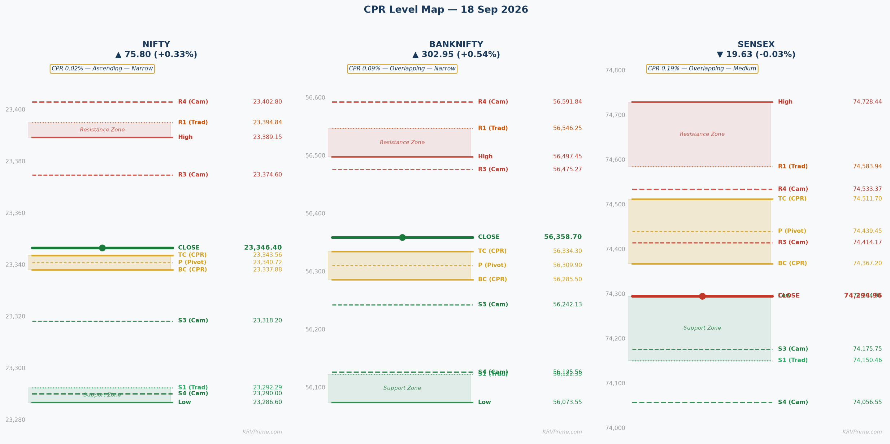Click BANKNIFTY High value 56,497.45
890x444 pixels.
point(568,157)
